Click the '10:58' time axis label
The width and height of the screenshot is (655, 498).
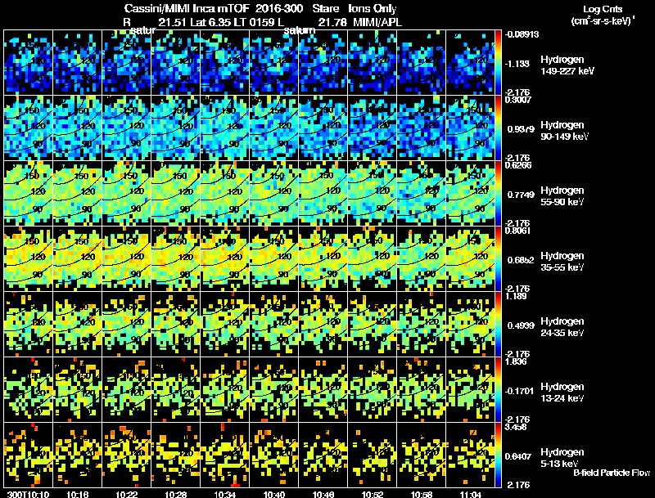click(x=422, y=494)
